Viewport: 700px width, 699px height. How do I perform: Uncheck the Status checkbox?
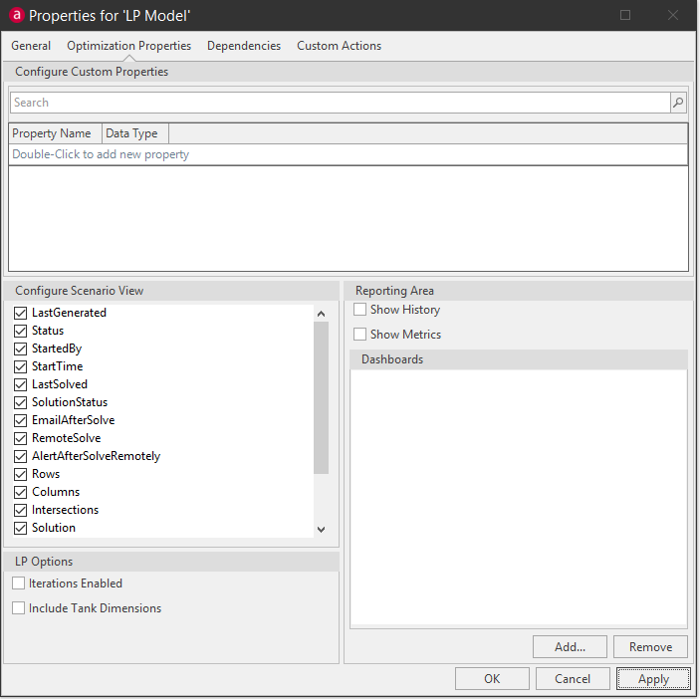click(21, 331)
